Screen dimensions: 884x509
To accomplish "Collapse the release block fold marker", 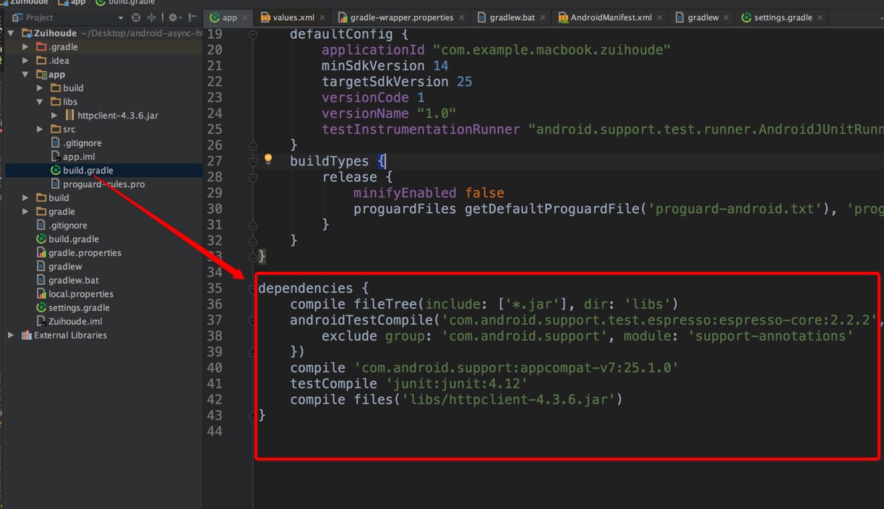I will [x=253, y=177].
